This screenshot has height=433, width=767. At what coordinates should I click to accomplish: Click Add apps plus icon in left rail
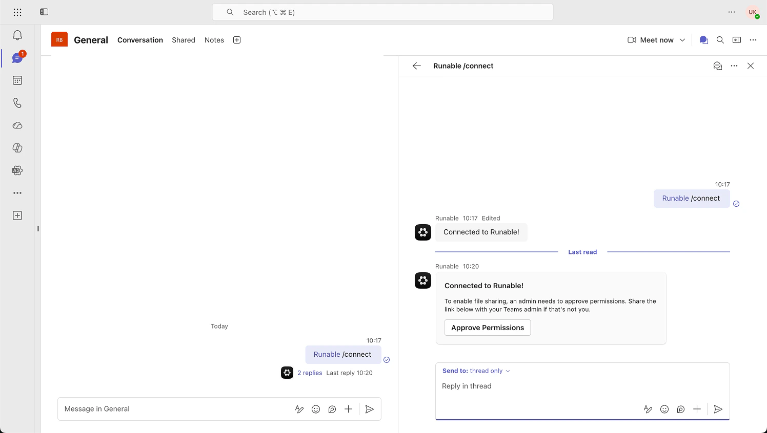coord(17,215)
